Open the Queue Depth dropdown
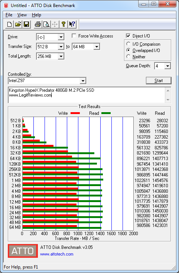179x273 pixels. 168,66
